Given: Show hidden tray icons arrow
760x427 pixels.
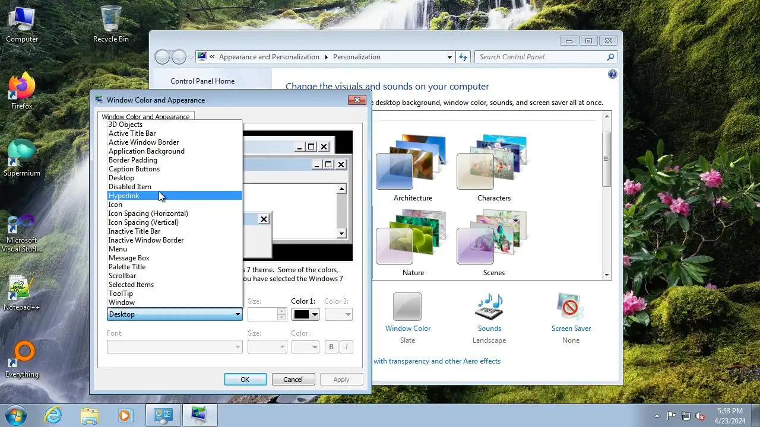Looking at the screenshot, I should pos(657,416).
